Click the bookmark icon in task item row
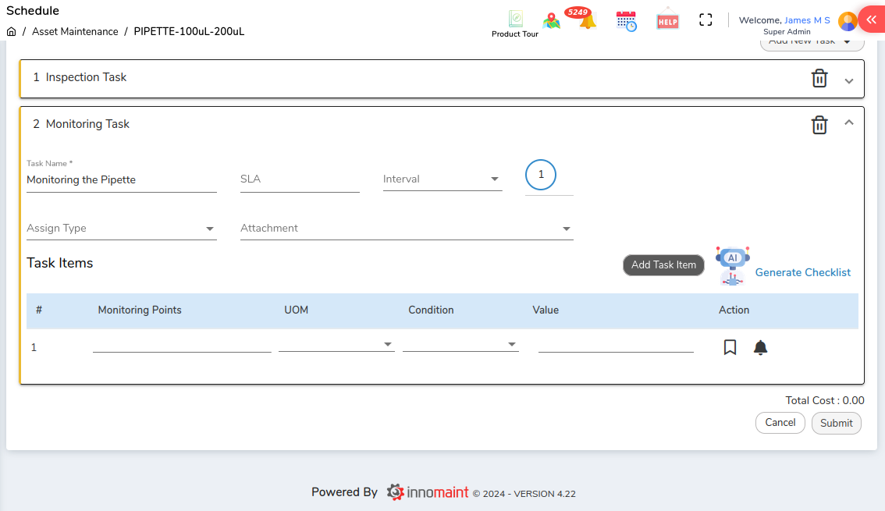 point(730,347)
